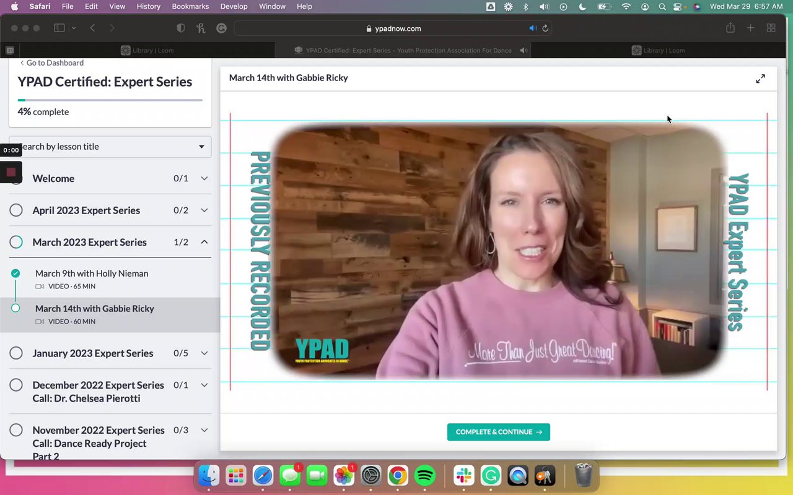
Task: Click the Safari forward arrow
Action: point(112,28)
